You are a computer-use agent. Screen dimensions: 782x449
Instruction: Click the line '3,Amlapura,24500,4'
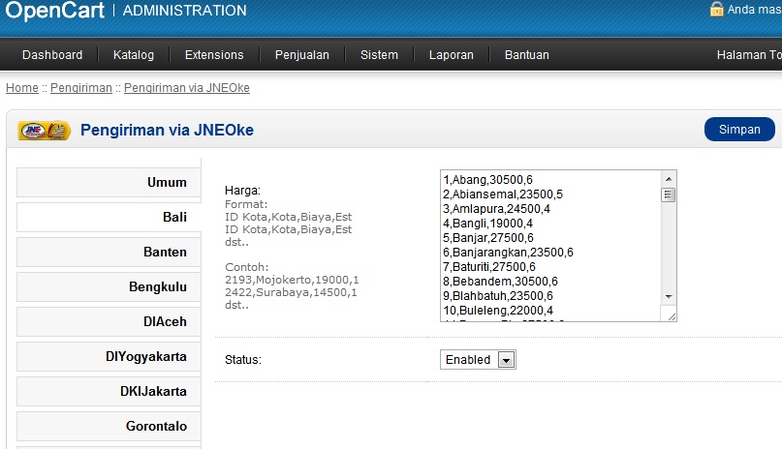tap(496, 209)
